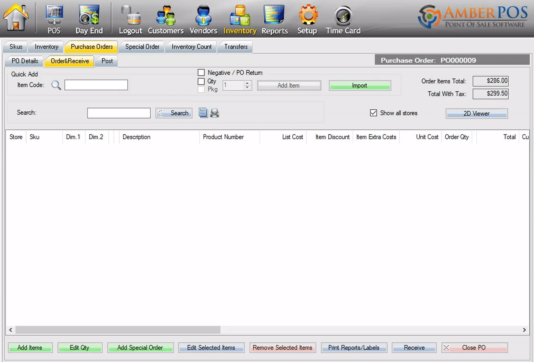Click the item code magnifier lookup icon
Image resolution: width=534 pixels, height=362 pixels.
[x=56, y=85]
